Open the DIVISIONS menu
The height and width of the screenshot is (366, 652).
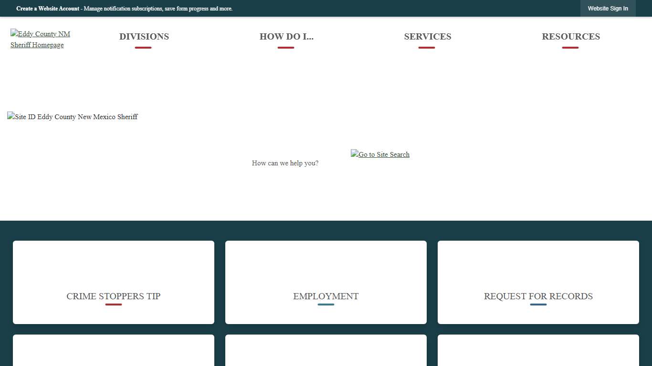[x=144, y=37]
